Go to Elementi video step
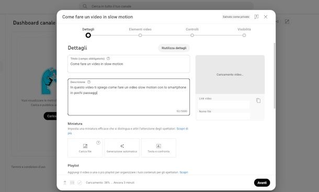This screenshot has width=319, height=192. point(140,32)
